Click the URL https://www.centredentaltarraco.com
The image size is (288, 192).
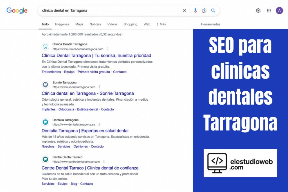(x=76, y=162)
